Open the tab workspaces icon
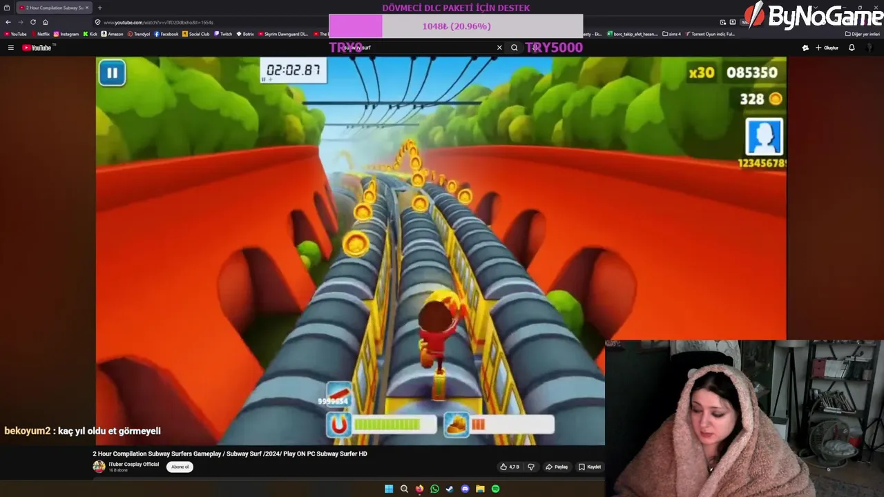This screenshot has height=497, width=884. [7, 8]
